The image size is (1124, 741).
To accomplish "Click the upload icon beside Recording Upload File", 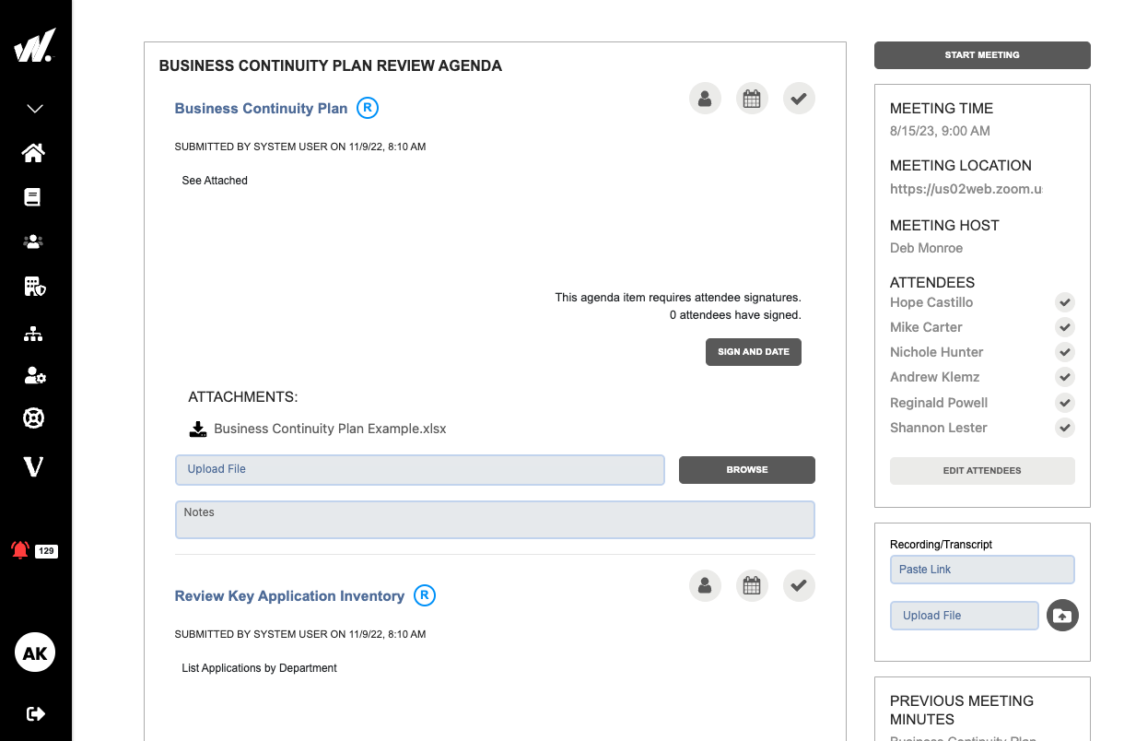I will (1062, 615).
